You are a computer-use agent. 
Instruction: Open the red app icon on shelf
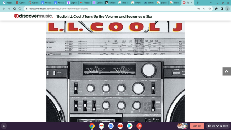[x=139, y=126]
